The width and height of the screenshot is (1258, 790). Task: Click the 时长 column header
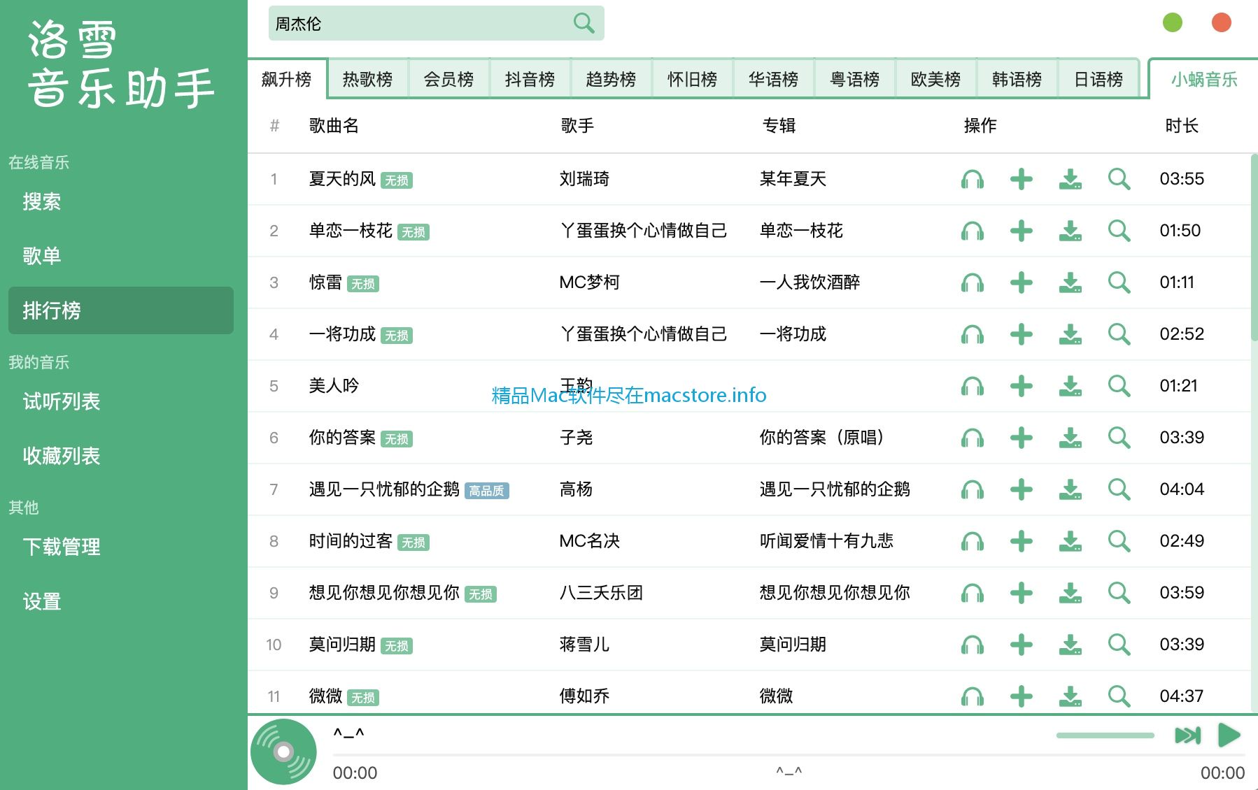1182,126
